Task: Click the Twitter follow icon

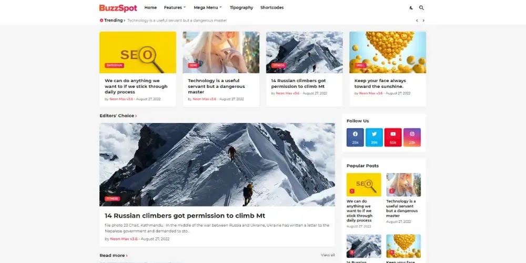Action: [x=374, y=137]
